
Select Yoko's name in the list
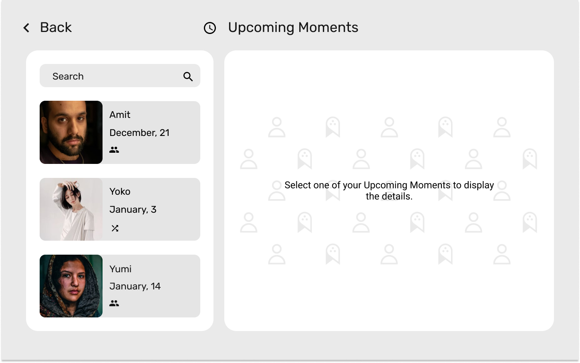(120, 191)
